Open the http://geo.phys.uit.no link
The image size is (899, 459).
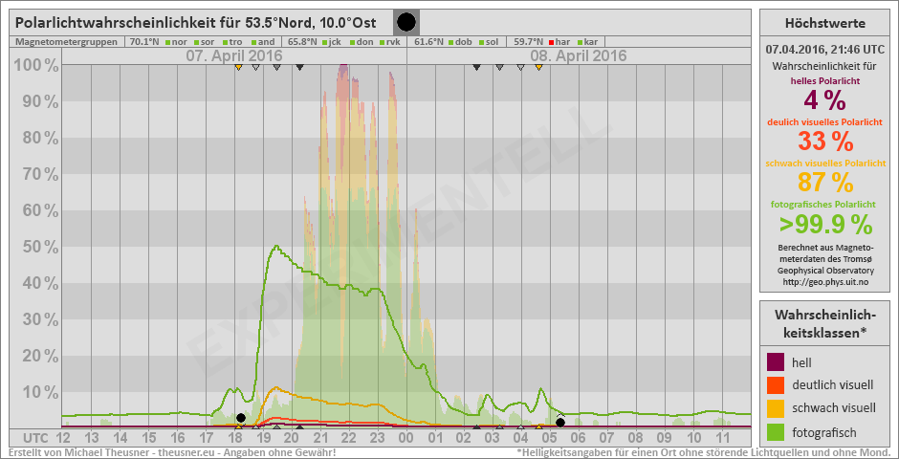[824, 282]
